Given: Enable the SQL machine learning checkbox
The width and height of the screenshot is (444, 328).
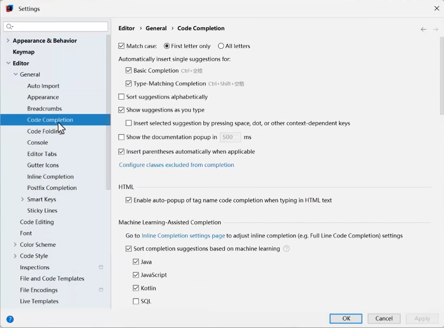Looking at the screenshot, I should (136, 301).
